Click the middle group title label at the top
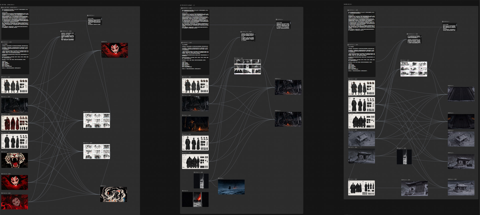480x215 pixels. point(187,5)
